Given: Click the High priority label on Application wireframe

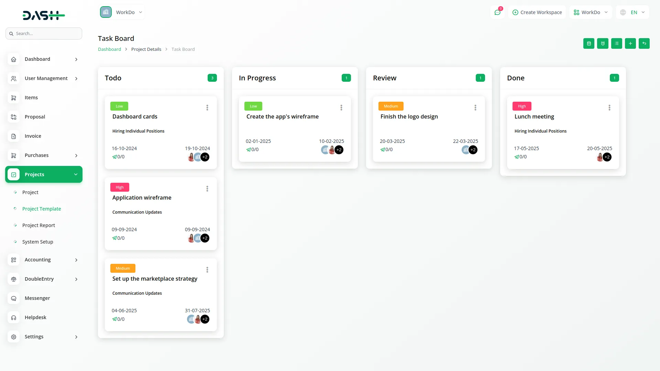Looking at the screenshot, I should tap(120, 187).
